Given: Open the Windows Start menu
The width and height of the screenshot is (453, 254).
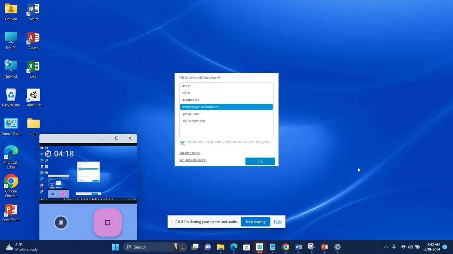Looking at the screenshot, I should pyautogui.click(x=115, y=247).
